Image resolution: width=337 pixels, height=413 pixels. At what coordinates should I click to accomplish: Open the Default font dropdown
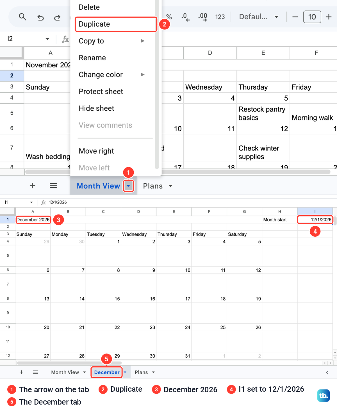pos(259,17)
